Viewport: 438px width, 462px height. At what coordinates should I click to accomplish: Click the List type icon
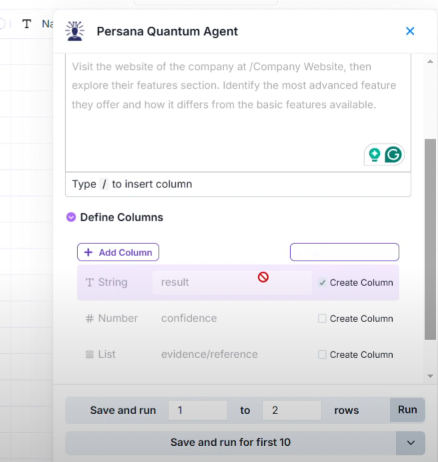pyautogui.click(x=90, y=355)
